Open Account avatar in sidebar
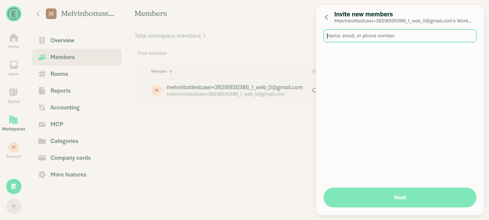489x220 pixels. [x=14, y=147]
